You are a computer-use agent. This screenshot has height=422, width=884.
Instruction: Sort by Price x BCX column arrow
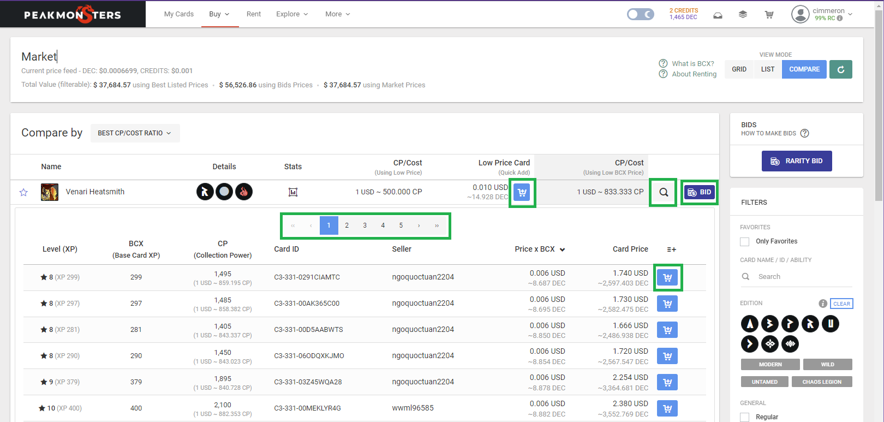[563, 249]
